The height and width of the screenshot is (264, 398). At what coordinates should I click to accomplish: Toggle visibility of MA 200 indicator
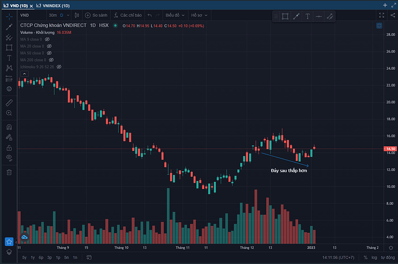(51, 59)
